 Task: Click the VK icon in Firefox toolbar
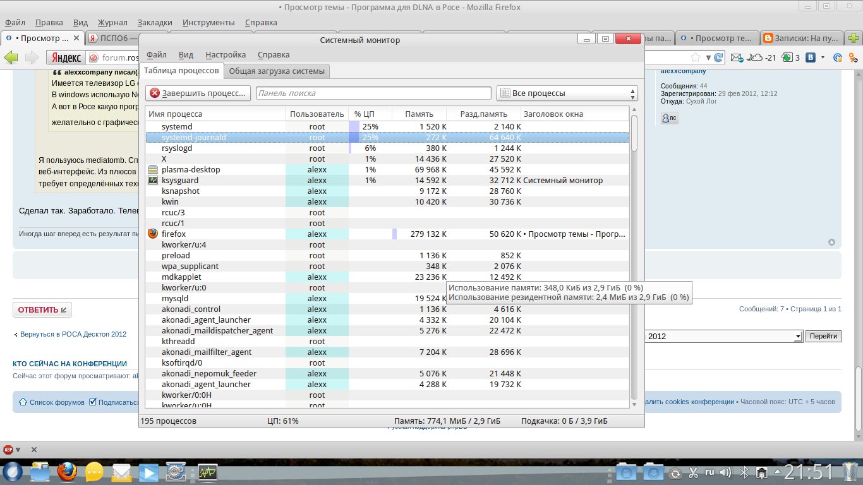pos(810,58)
